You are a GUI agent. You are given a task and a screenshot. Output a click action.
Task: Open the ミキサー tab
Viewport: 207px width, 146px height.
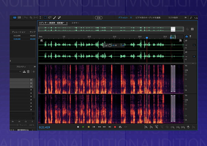75,23
